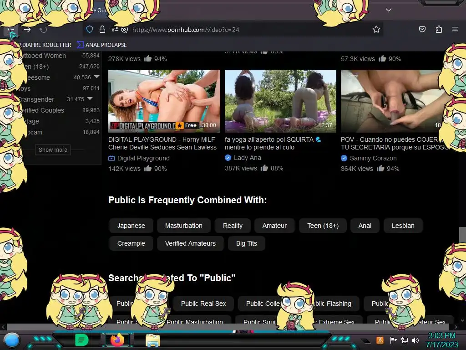The height and width of the screenshot is (350, 466).
Task: Open the Pocket save icon
Action: pyautogui.click(x=422, y=29)
